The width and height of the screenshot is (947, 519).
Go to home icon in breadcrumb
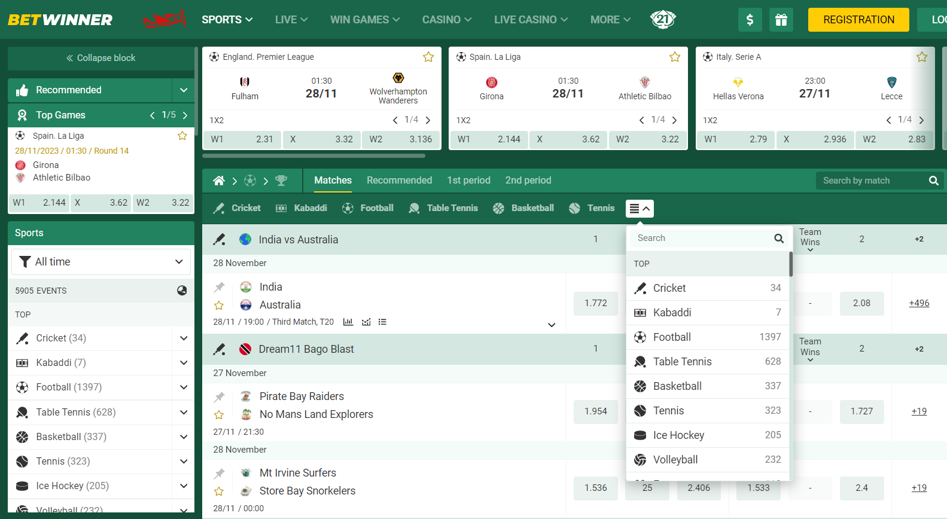219,181
